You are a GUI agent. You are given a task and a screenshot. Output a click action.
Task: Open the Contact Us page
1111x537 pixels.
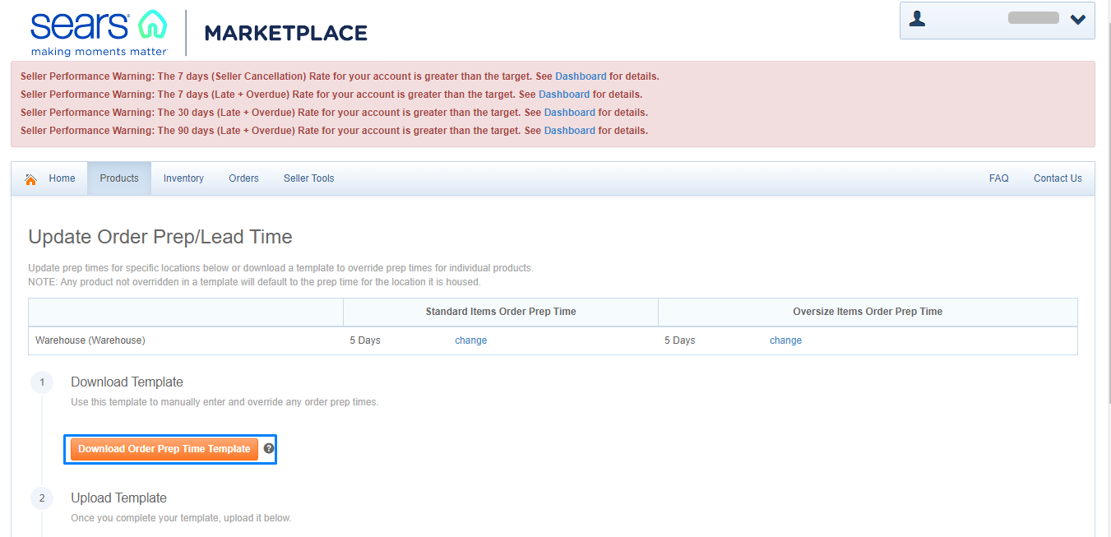[1058, 178]
